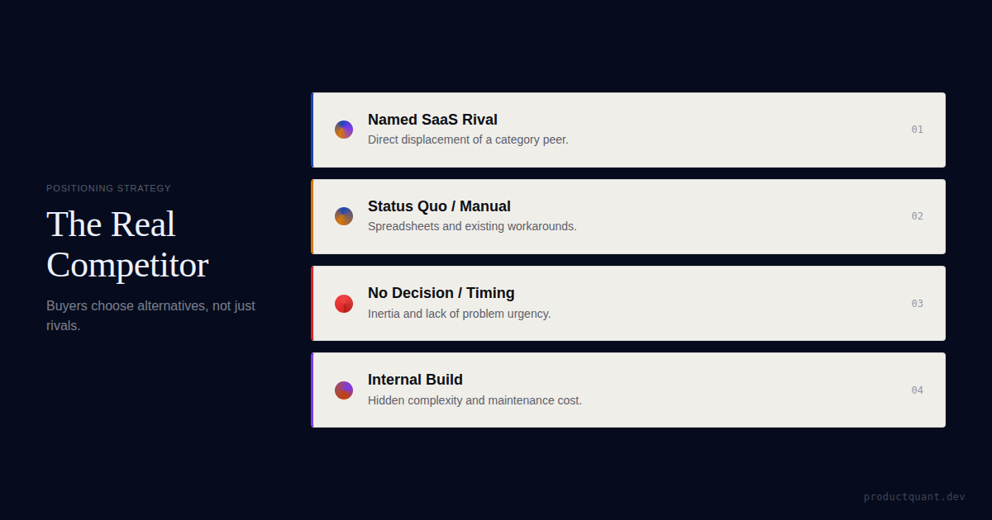Select the Status Quo / Manual title
This screenshot has width=992, height=520.
point(439,206)
